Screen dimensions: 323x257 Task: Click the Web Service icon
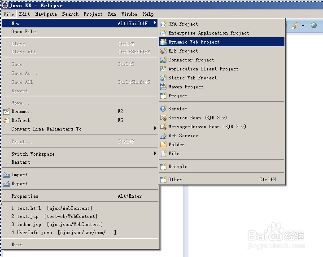pyautogui.click(x=163, y=136)
